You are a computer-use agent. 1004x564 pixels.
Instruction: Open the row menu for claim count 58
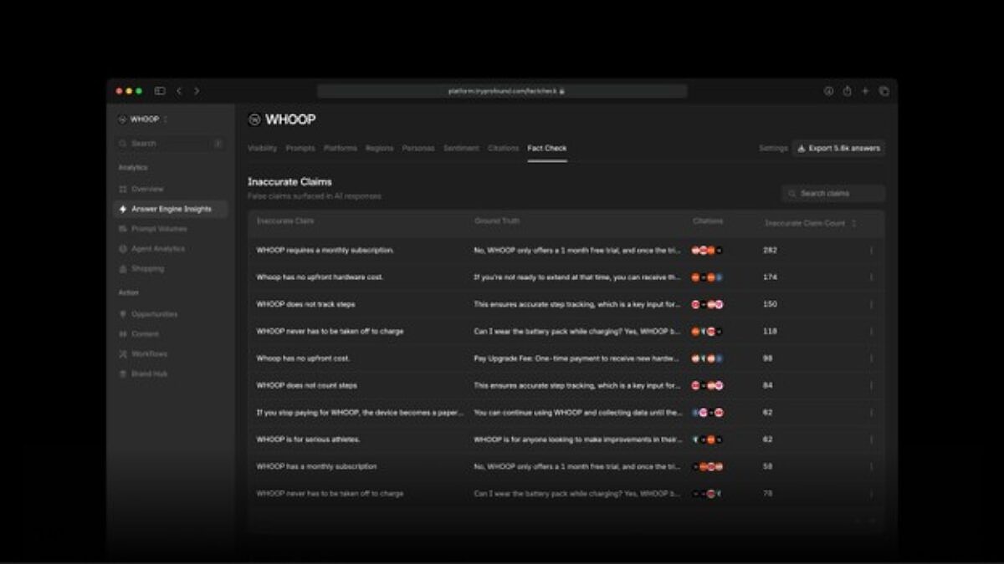point(870,466)
